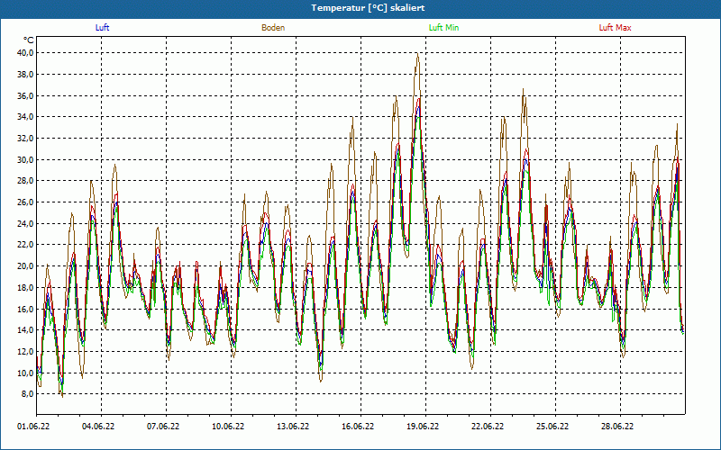Click the 19.06.22 date label
Screen dimensions: 721x450
click(x=423, y=427)
